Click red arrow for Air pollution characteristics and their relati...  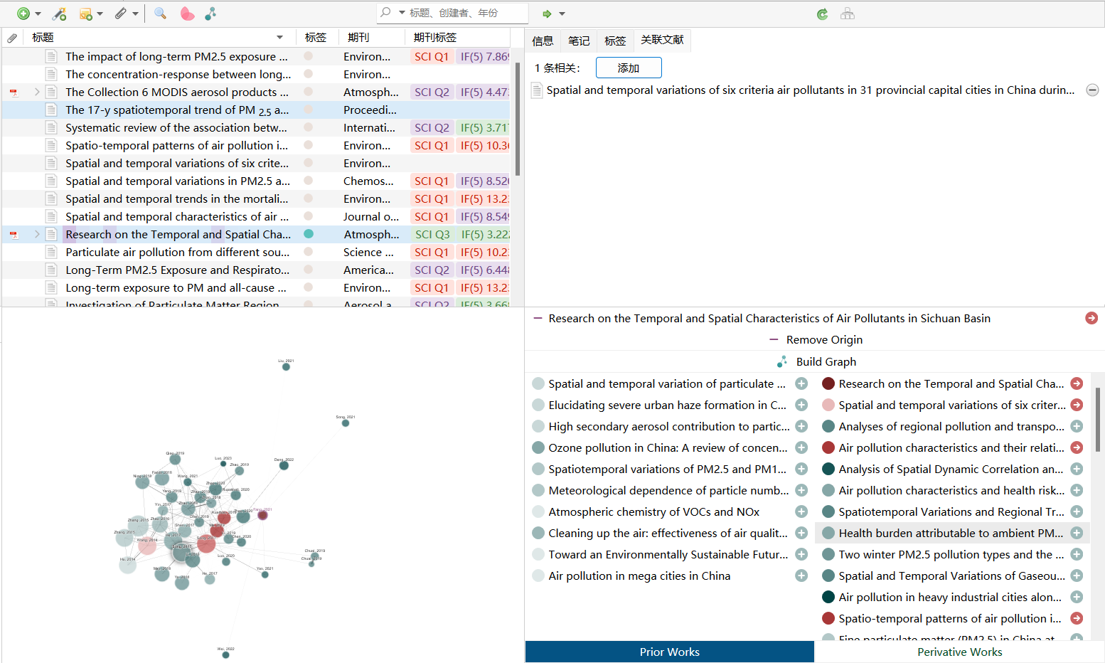(x=1077, y=447)
